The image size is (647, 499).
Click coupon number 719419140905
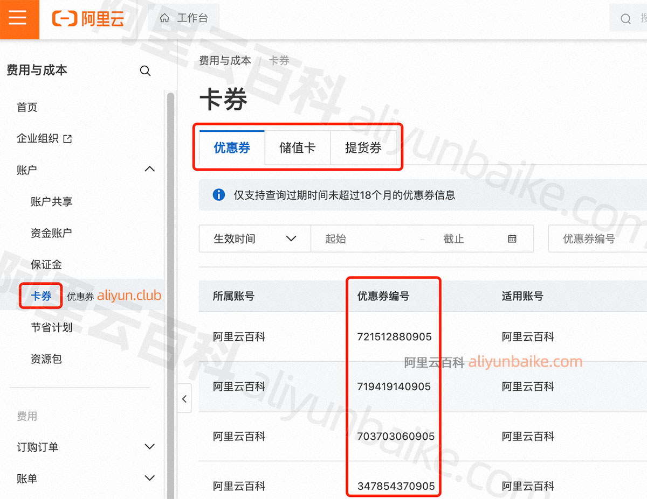394,386
